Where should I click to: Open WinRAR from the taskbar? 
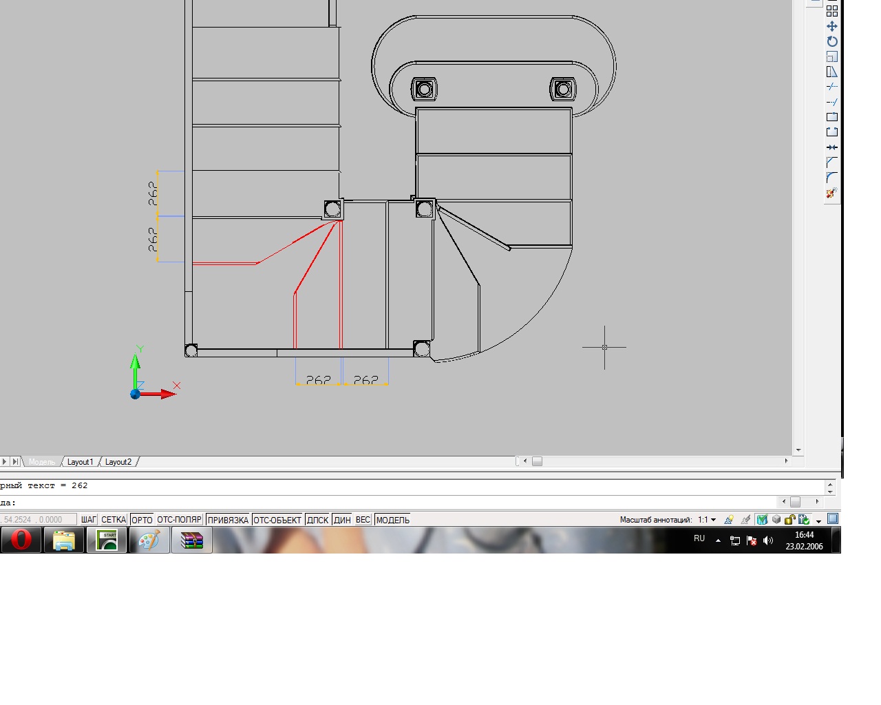pos(191,540)
